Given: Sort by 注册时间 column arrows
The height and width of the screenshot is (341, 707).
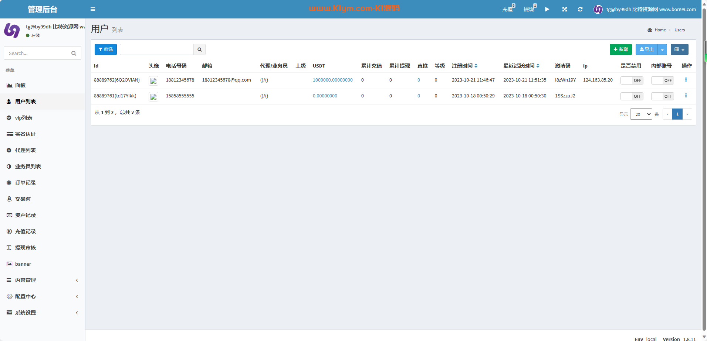Looking at the screenshot, I should coord(476,66).
